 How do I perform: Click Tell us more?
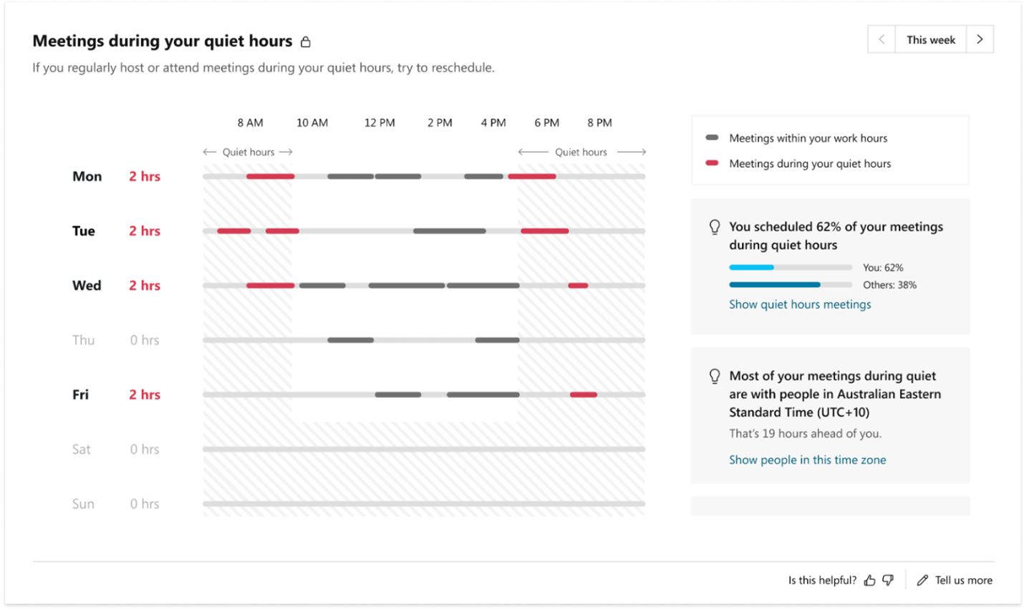coord(963,580)
